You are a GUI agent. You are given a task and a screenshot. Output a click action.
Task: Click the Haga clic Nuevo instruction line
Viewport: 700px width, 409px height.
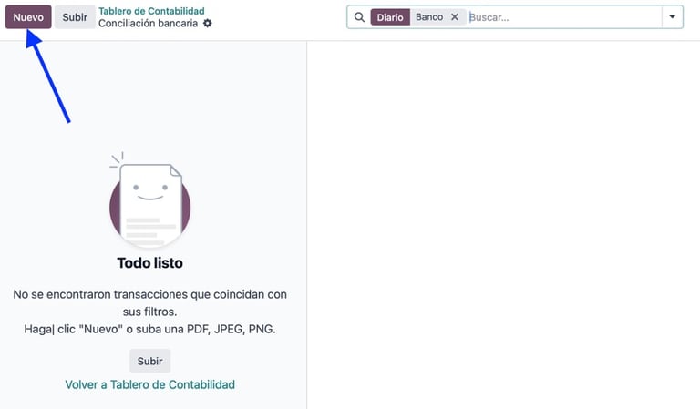point(150,329)
